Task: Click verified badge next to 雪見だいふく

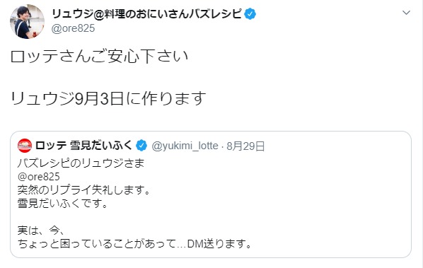Action: click(141, 146)
